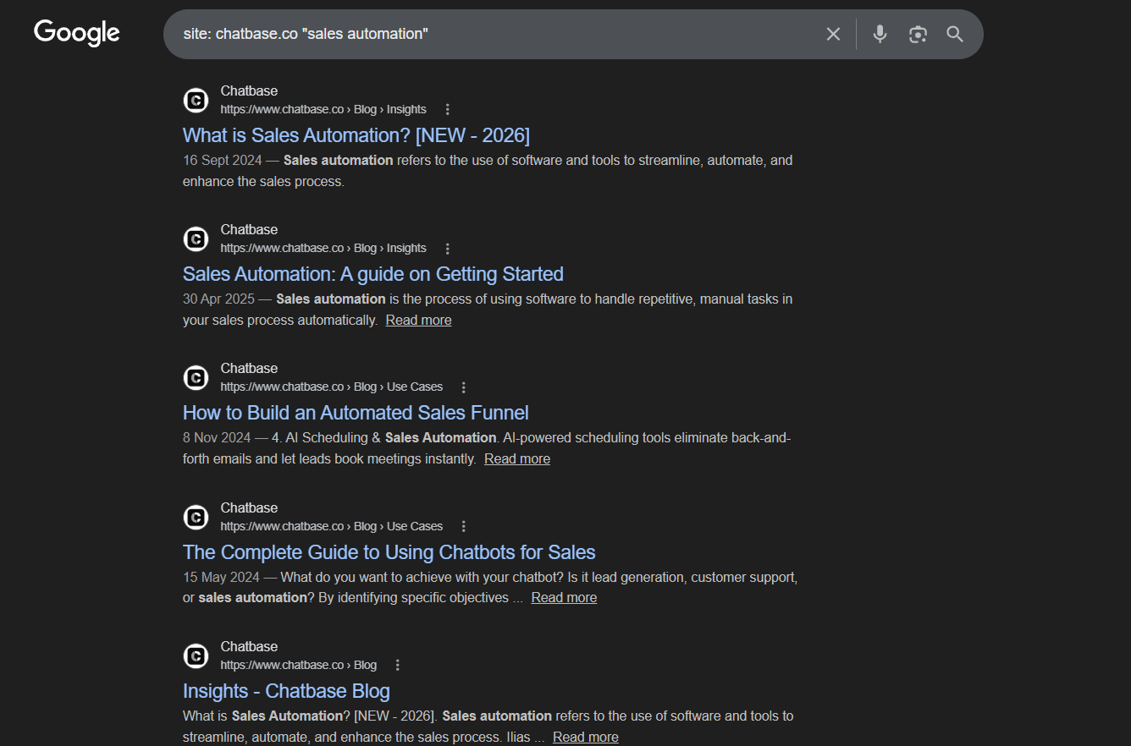Open Google Lens image search
The width and height of the screenshot is (1131, 746).
(918, 34)
